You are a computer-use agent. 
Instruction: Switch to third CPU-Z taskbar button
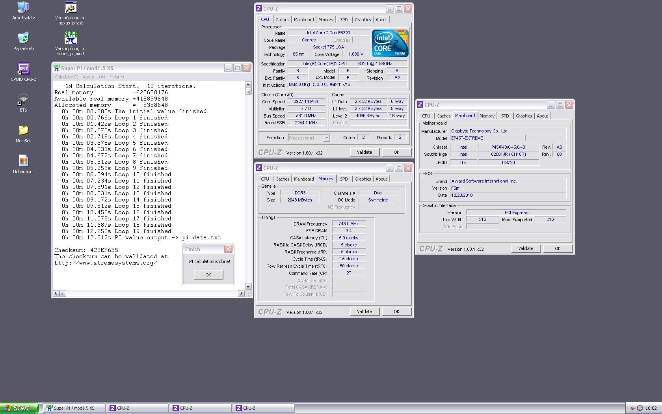[x=263, y=408]
